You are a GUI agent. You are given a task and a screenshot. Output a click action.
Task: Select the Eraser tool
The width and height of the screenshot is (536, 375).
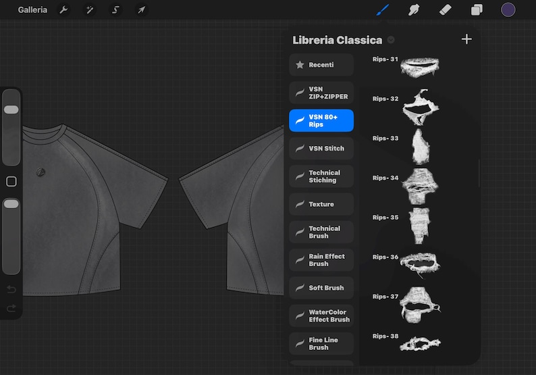coord(445,10)
